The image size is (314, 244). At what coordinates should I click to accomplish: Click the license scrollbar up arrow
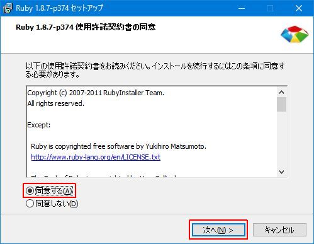tap(282, 92)
